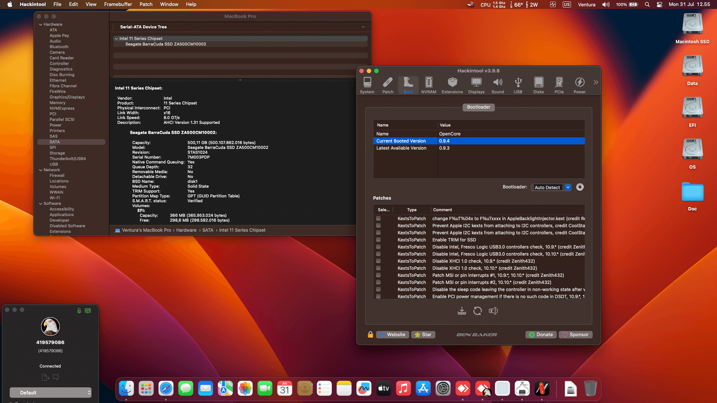The height and width of the screenshot is (403, 717).
Task: Open the Default dropdown in remote panel
Action: click(x=50, y=393)
